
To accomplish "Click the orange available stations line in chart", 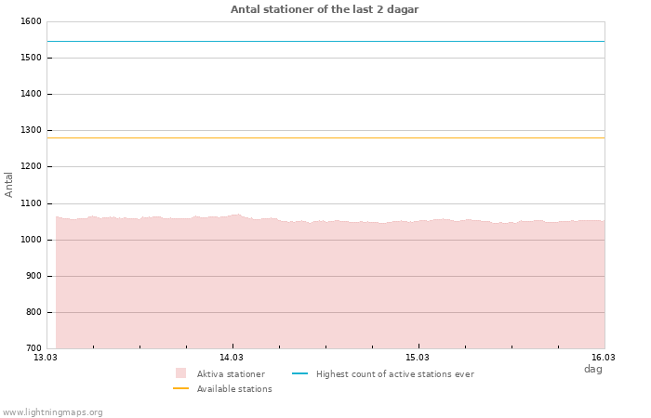I will (x=325, y=137).
